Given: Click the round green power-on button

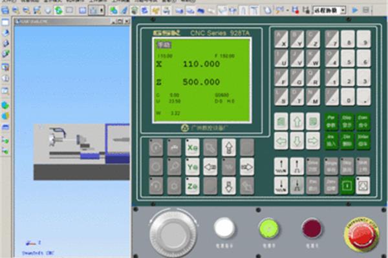Looking at the screenshot, I should pyautogui.click(x=268, y=228).
